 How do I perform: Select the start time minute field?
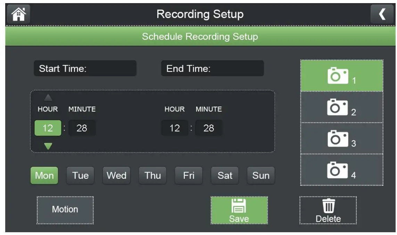(x=82, y=128)
